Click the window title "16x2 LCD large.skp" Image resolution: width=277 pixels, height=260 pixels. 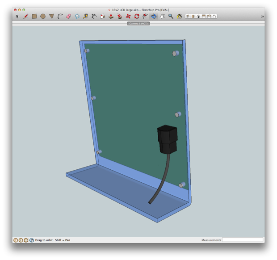point(125,10)
